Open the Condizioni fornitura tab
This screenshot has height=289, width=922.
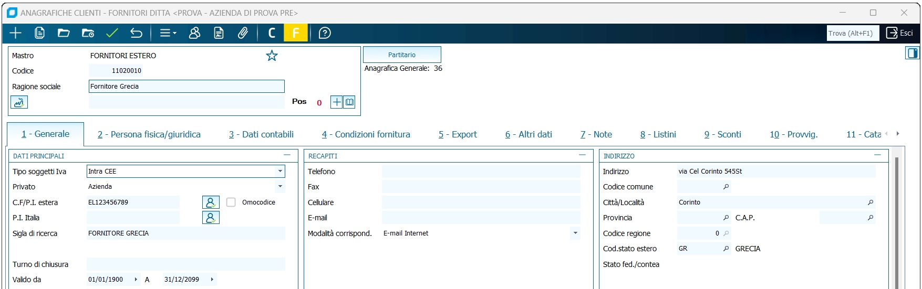point(366,135)
